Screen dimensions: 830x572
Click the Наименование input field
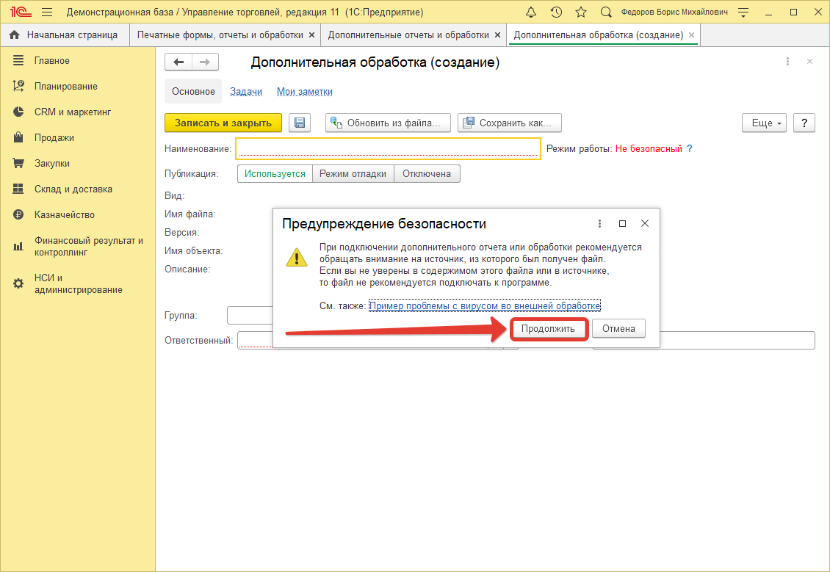[388, 149]
